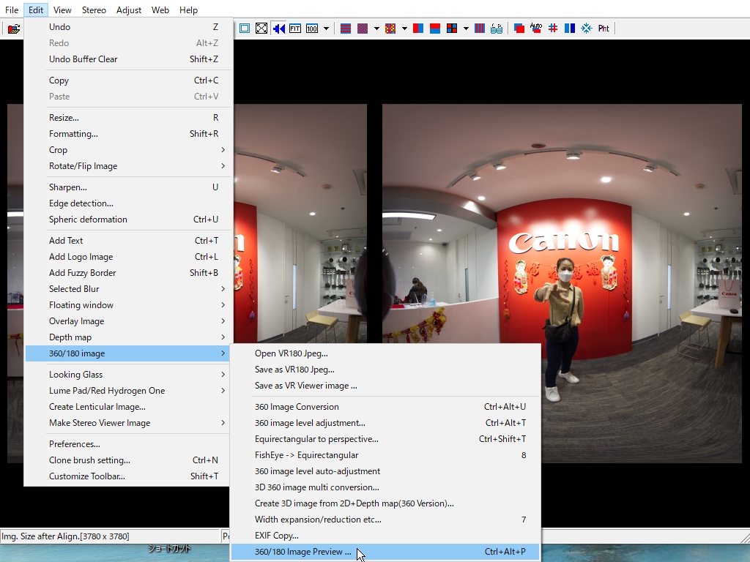Click the blue swap left/right arrows icon
This screenshot has width=750, height=562.
pyautogui.click(x=278, y=29)
